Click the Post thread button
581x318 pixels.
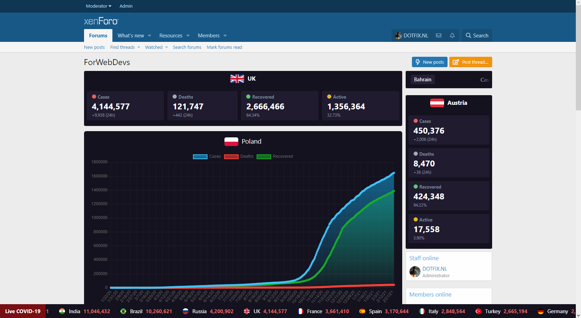click(x=470, y=62)
